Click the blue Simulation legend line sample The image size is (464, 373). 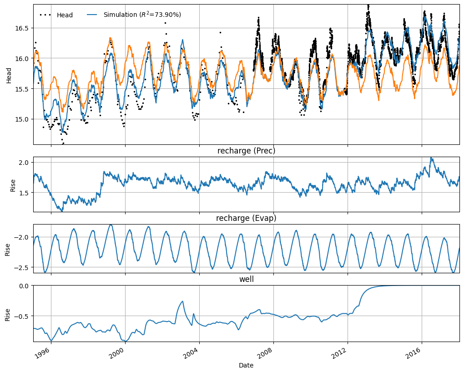pos(92,15)
